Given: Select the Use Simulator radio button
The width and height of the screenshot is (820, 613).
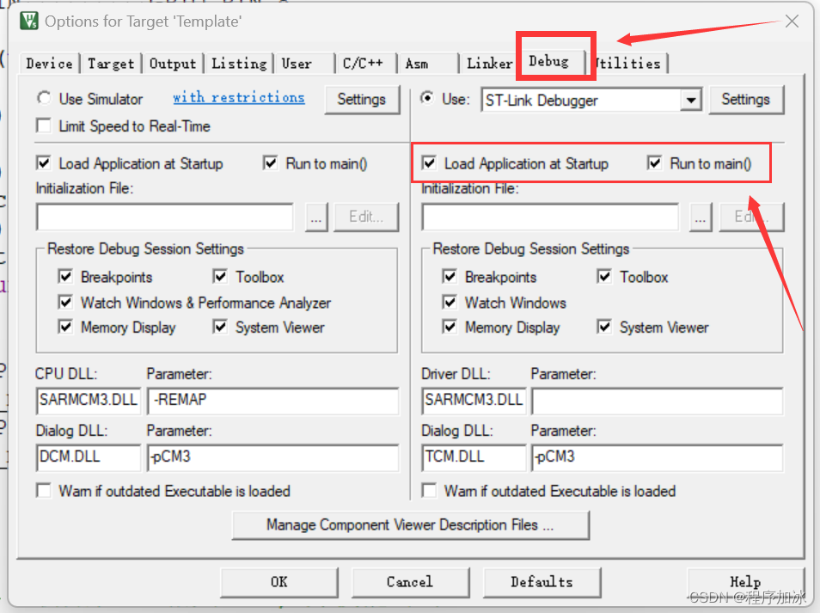Looking at the screenshot, I should 44,98.
